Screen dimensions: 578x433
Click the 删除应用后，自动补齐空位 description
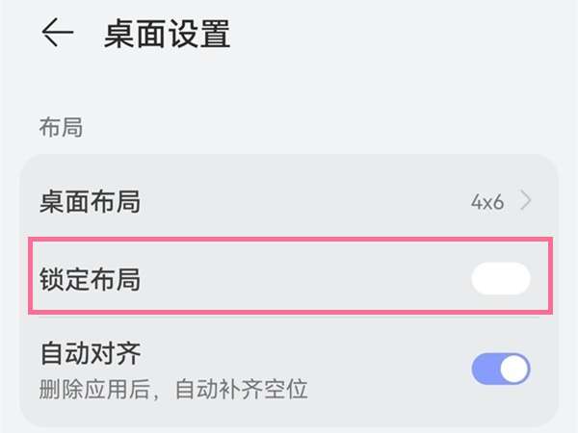173,389
